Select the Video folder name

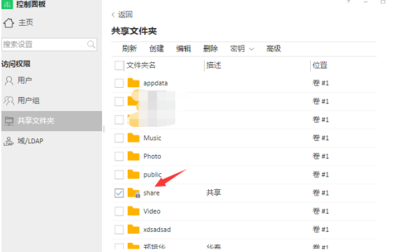tap(152, 211)
